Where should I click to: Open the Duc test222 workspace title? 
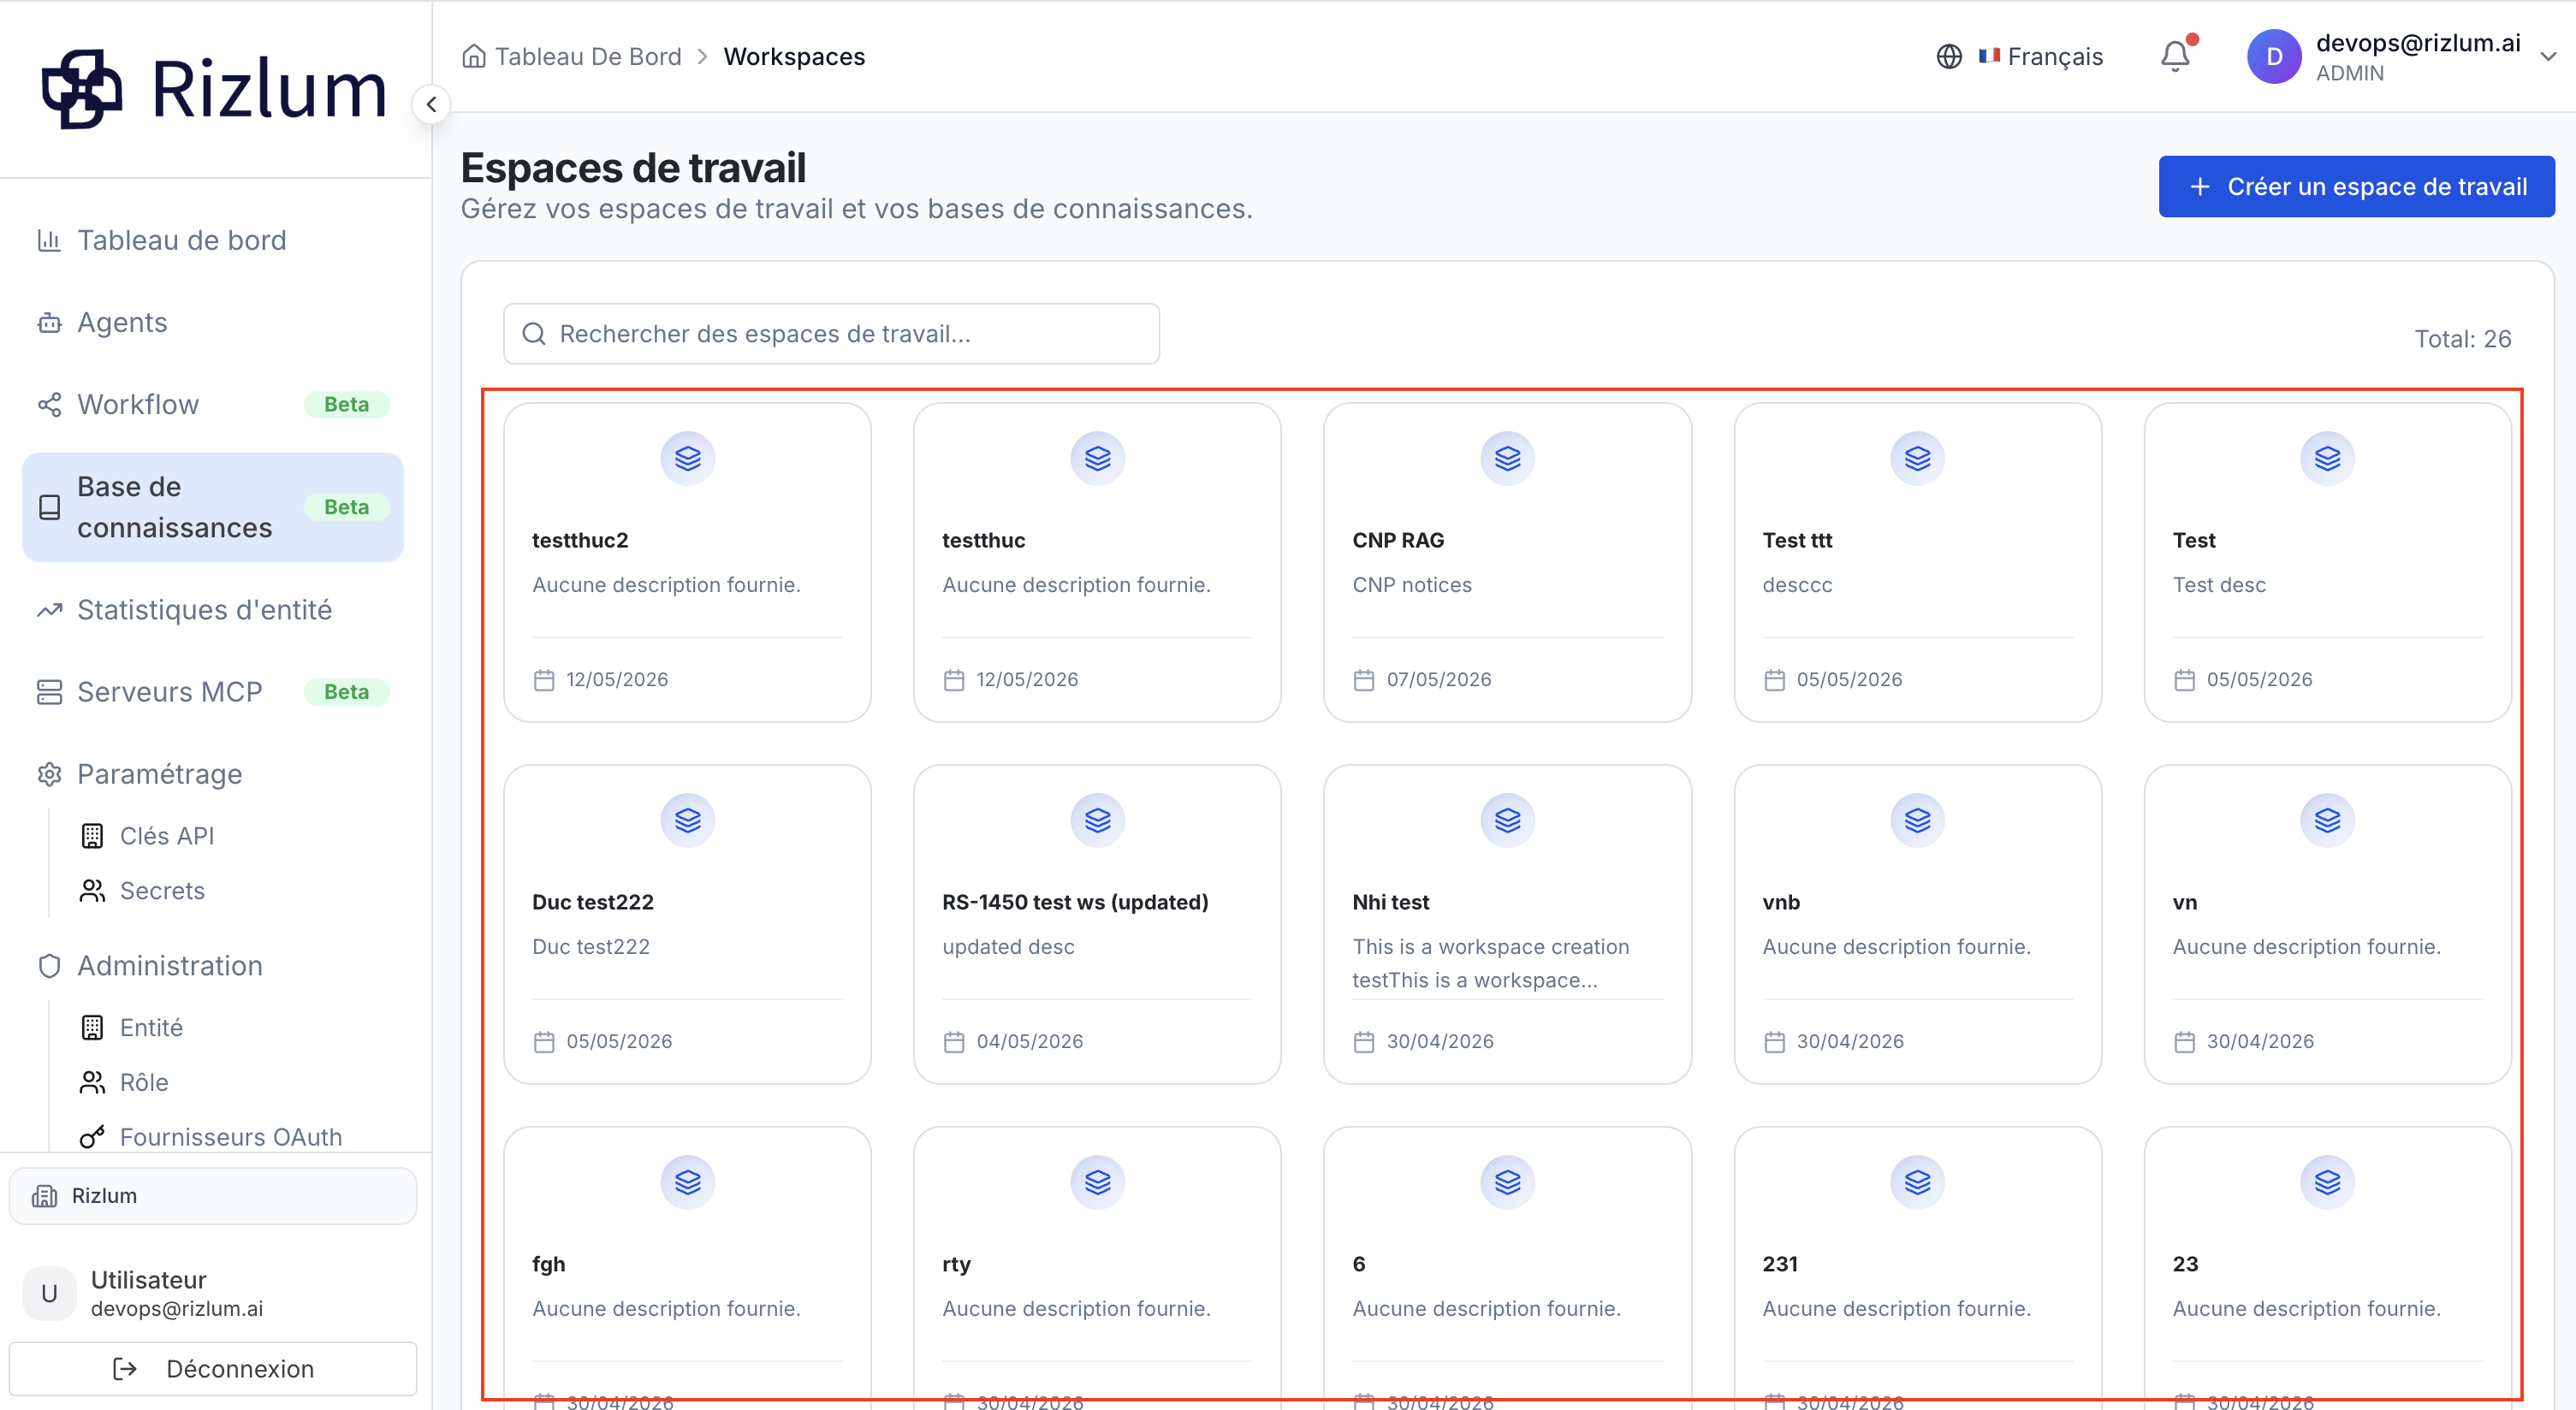coord(593,903)
